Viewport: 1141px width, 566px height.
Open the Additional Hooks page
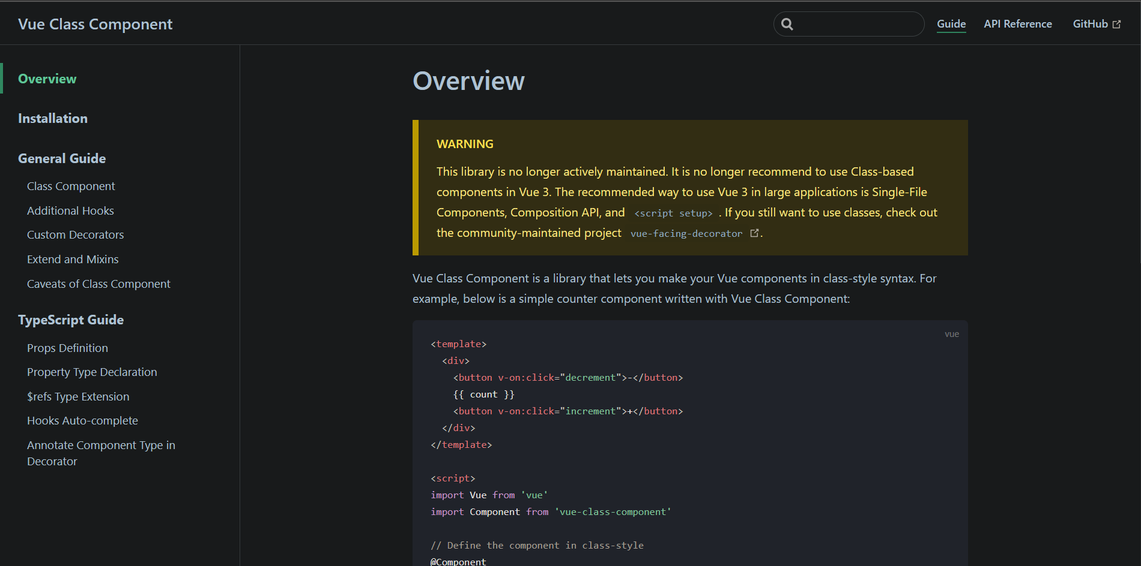tap(70, 211)
